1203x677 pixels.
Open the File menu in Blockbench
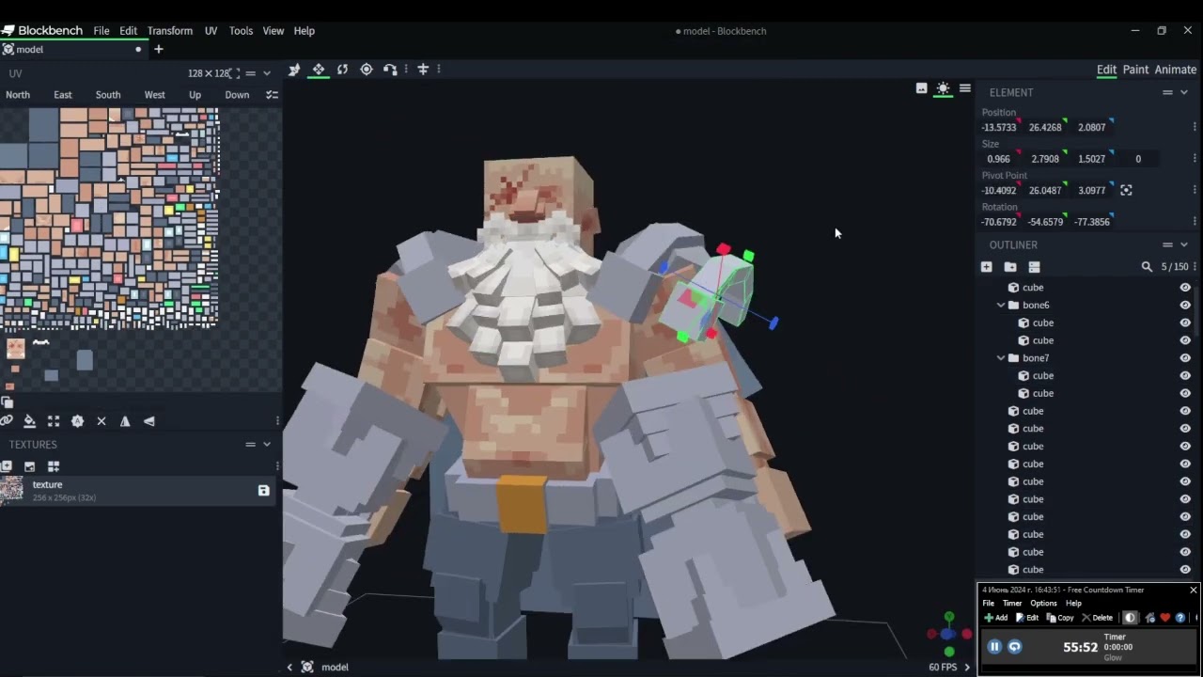point(102,31)
